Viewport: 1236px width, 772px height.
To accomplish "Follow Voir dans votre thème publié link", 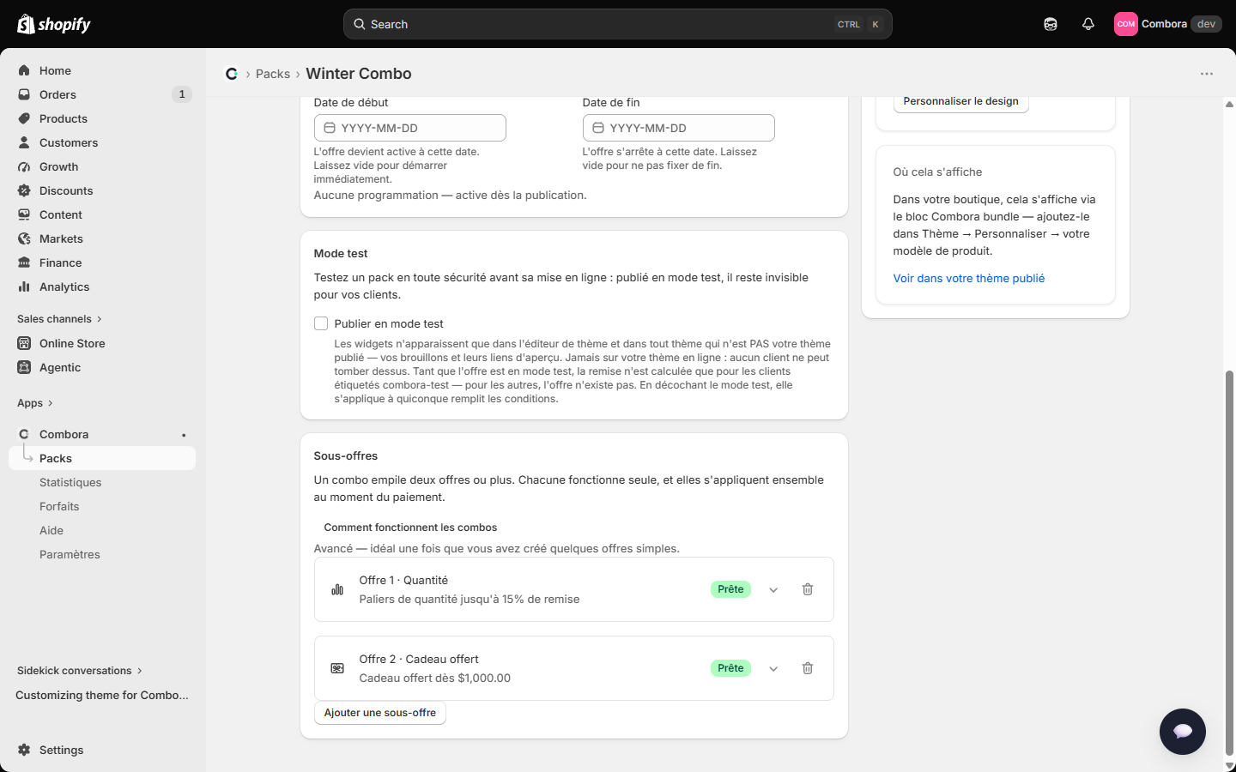I will pos(969,278).
